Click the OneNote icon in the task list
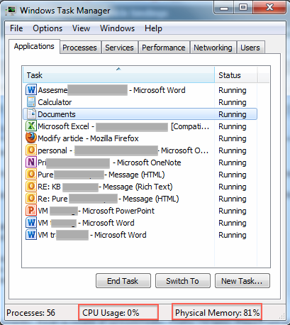The image size is (290, 325). coord(31,162)
